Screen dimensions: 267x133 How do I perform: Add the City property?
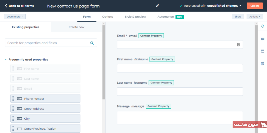tap(45, 119)
